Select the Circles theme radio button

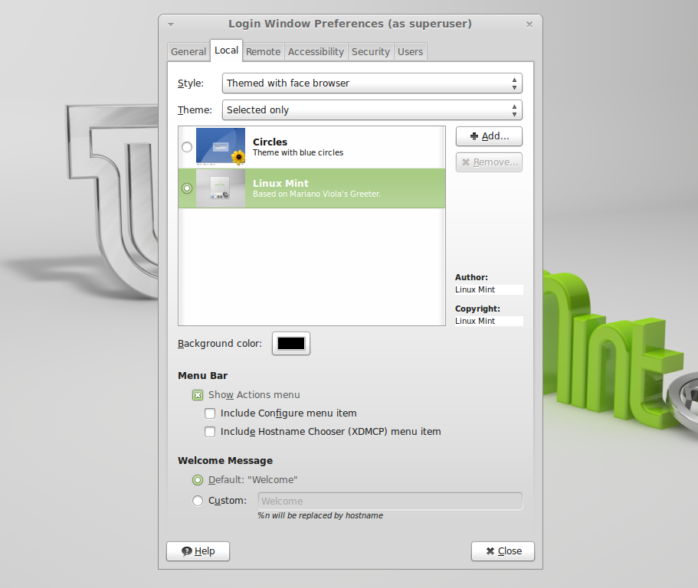(x=187, y=147)
